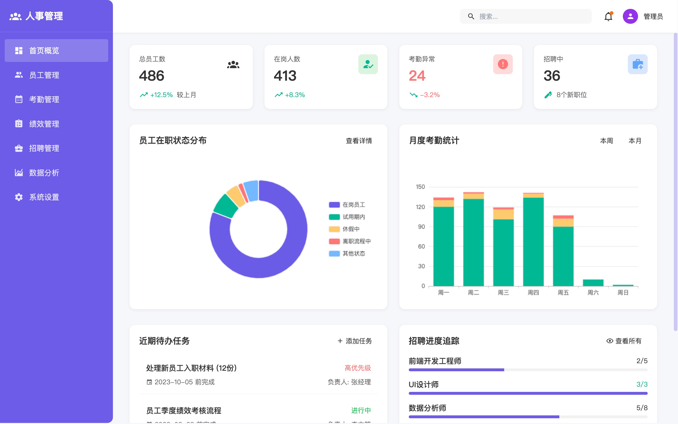Click 查看详情 link on status chart
The image size is (678, 424).
point(359,141)
